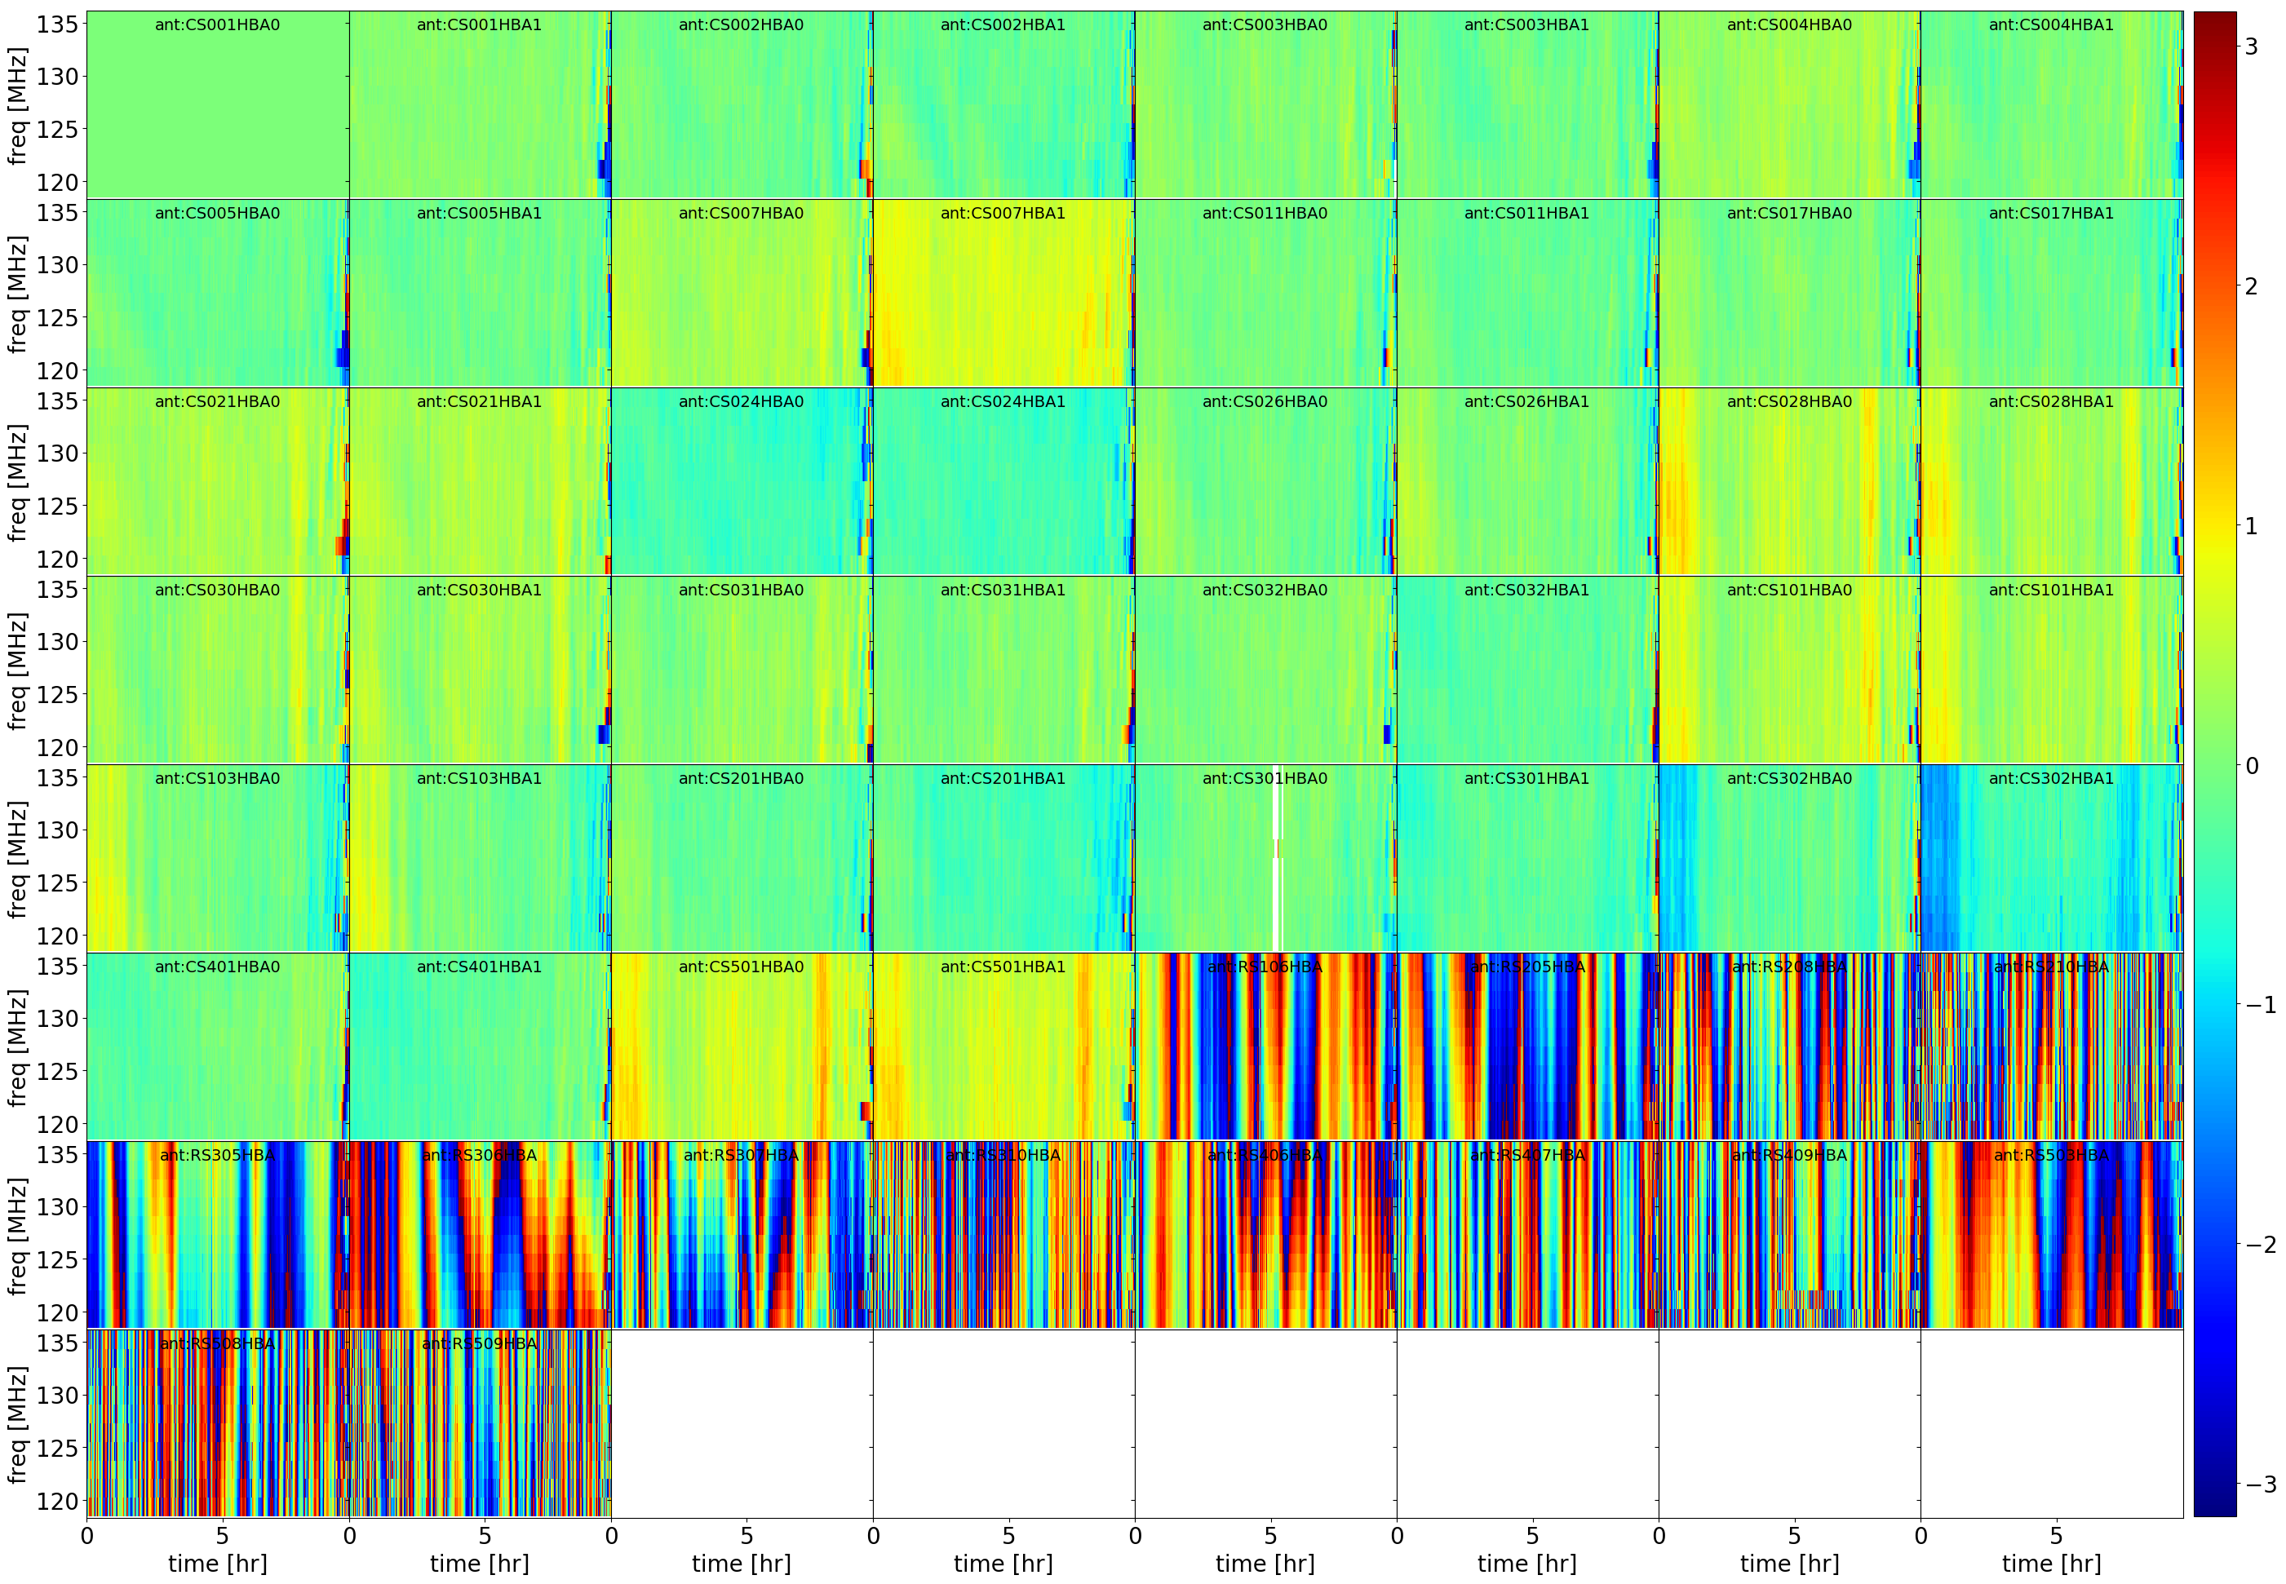This screenshot has width=2286, height=1584.
Task: Click the CS302HBA1 bluish heatmap panel
Action: pyautogui.click(x=2052, y=859)
